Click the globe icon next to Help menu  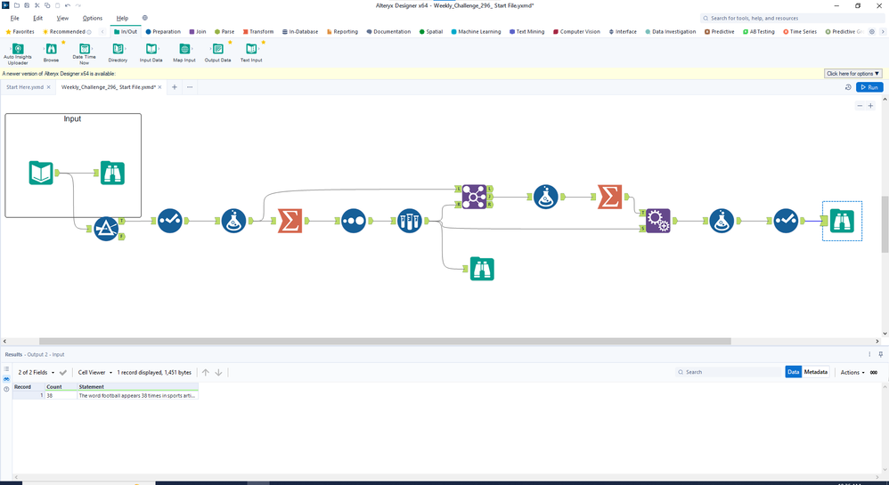(144, 18)
